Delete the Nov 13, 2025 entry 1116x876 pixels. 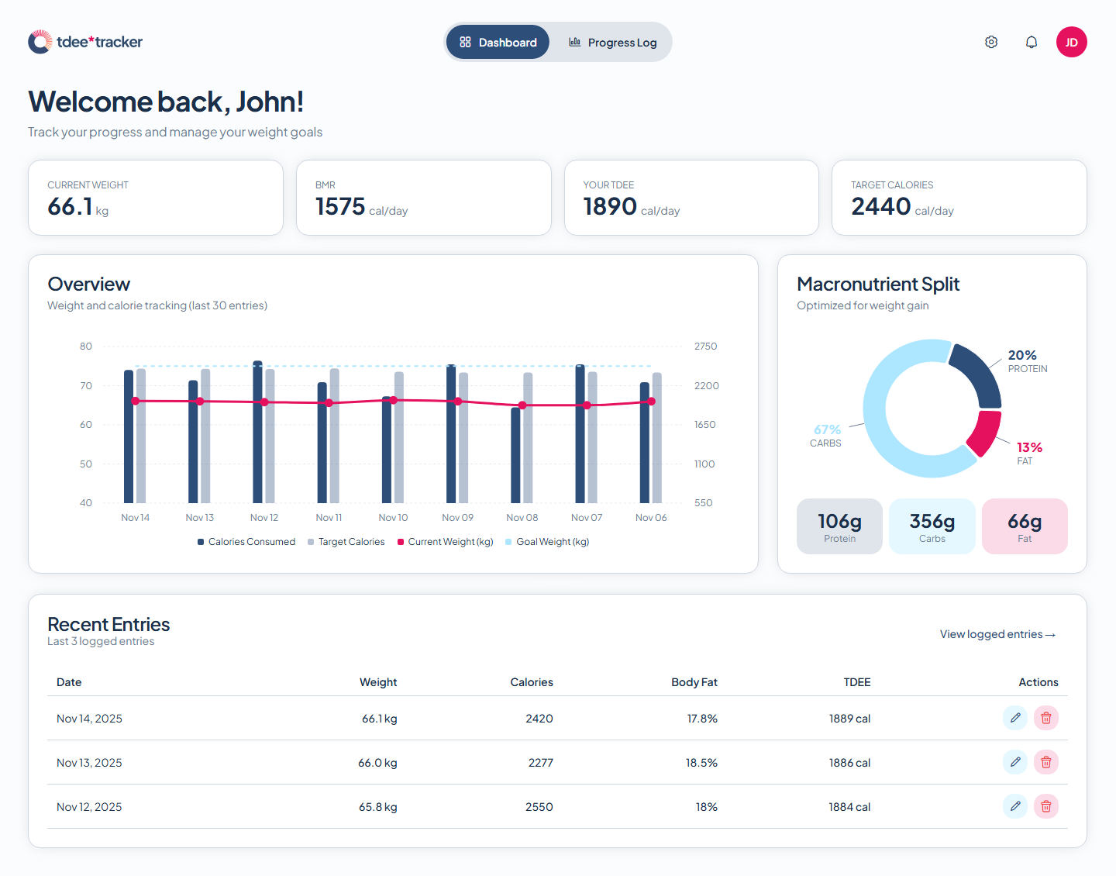[x=1046, y=762]
